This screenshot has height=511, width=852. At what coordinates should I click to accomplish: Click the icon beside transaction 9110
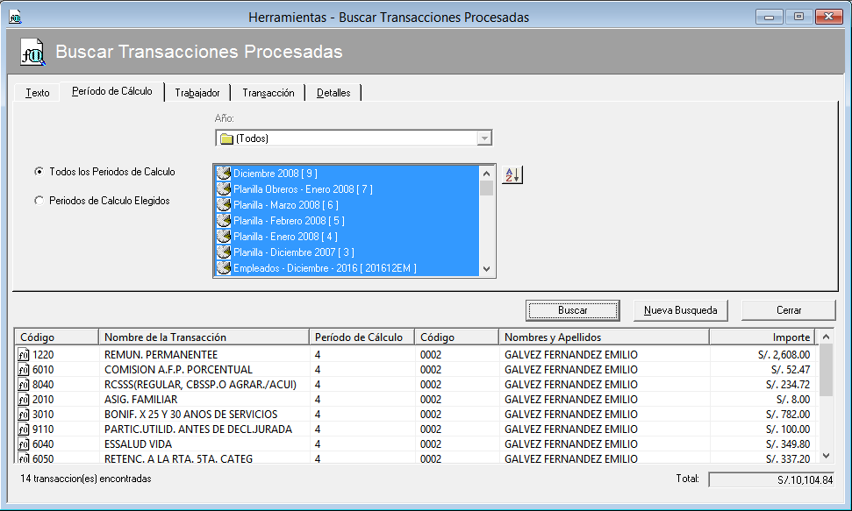(x=24, y=429)
